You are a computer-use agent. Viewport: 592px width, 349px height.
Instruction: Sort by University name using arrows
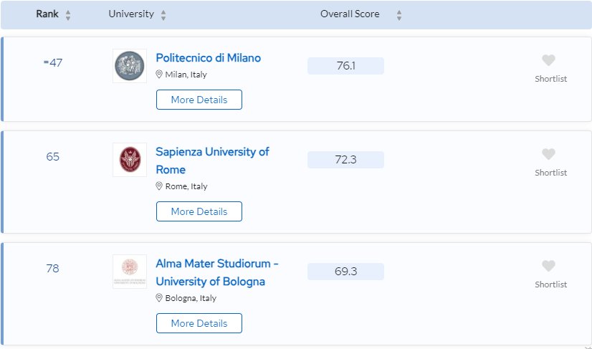point(163,15)
